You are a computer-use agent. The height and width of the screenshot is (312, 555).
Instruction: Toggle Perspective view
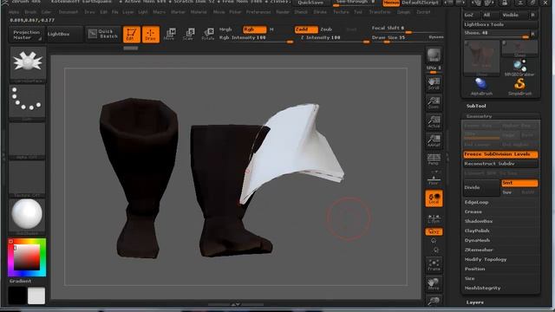(434, 159)
